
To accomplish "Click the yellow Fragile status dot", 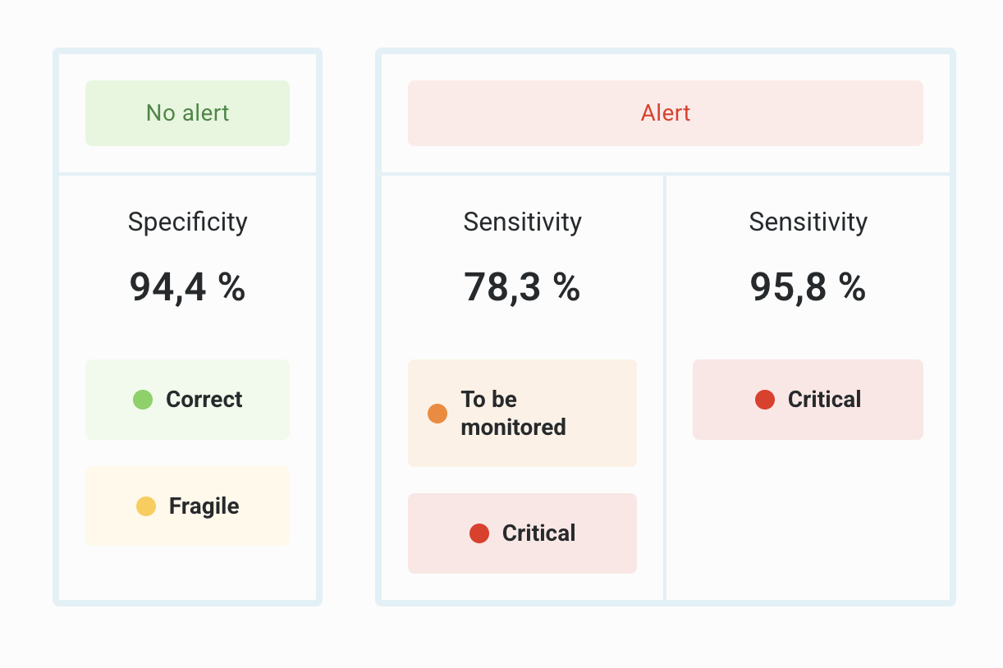I will click(x=146, y=506).
